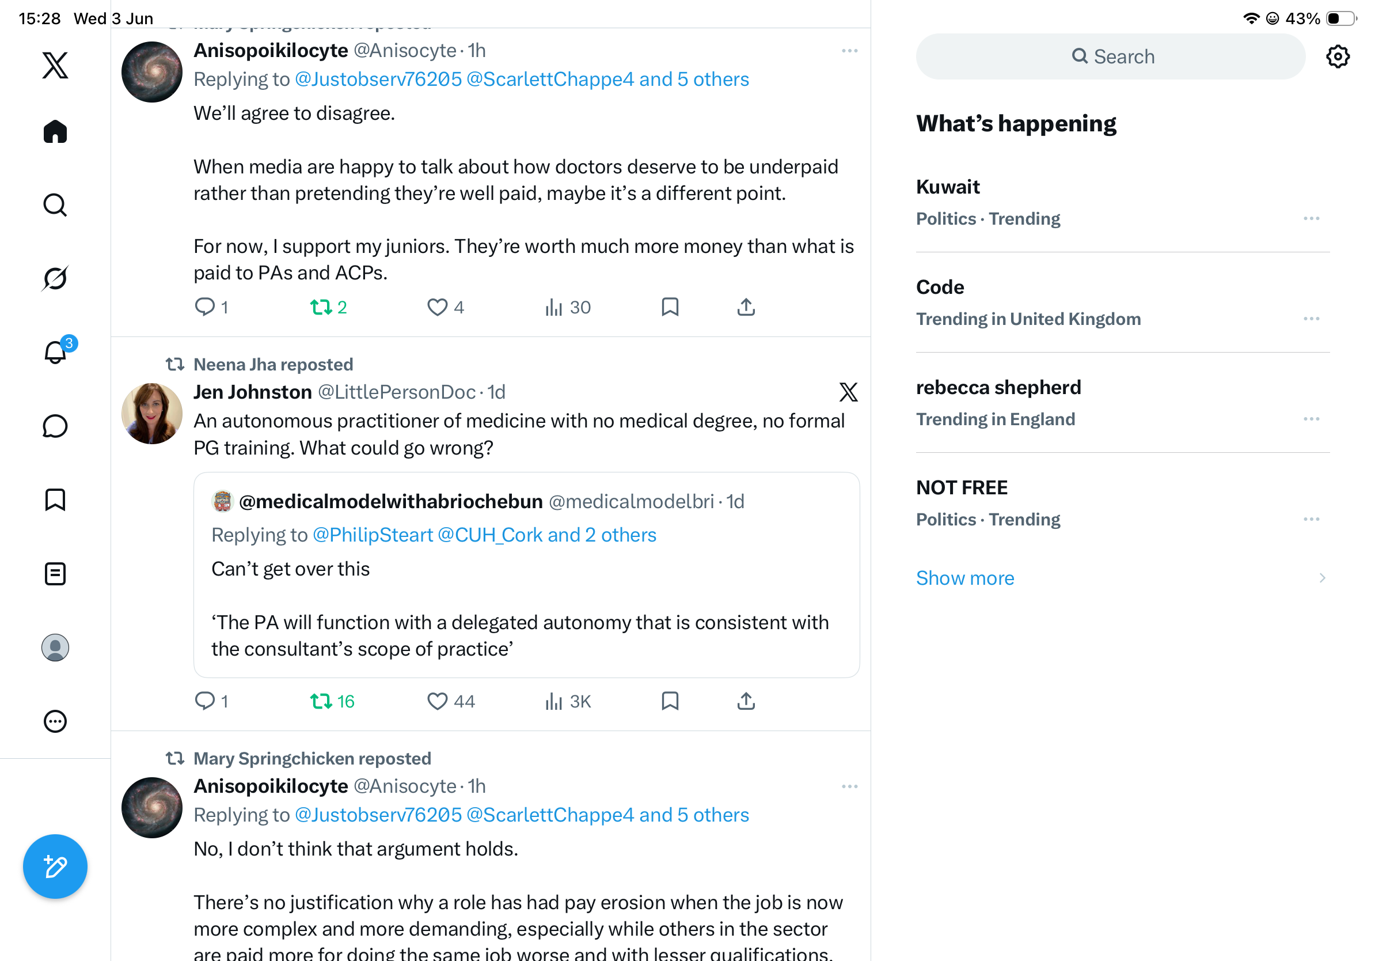Open Jen Johnston's profile picture
This screenshot has width=1375, height=961.
point(151,414)
